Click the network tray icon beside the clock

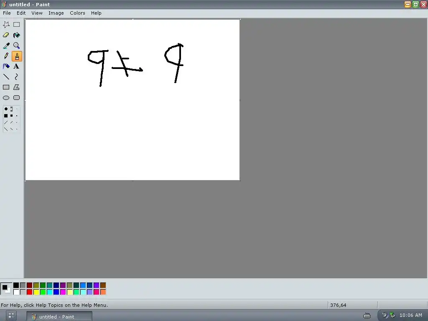(x=392, y=315)
